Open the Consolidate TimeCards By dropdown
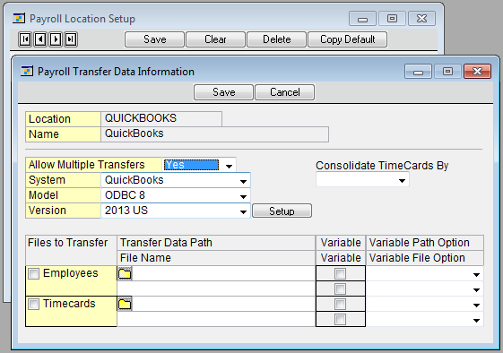This screenshot has height=353, width=503. click(402, 180)
